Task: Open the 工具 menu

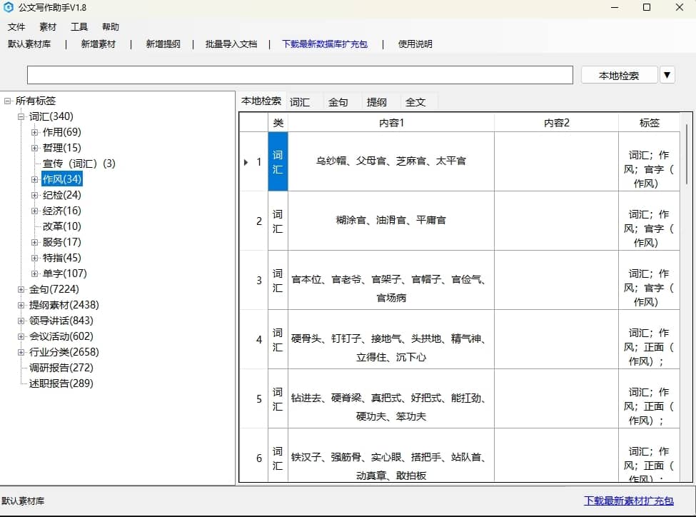Action: [79, 26]
